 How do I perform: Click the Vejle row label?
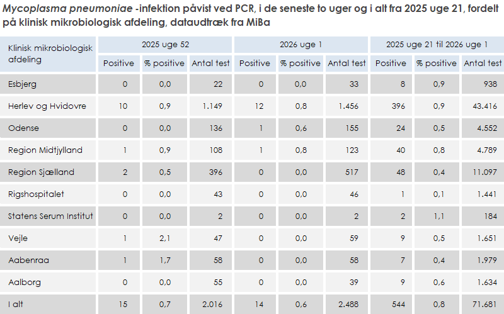(18, 238)
